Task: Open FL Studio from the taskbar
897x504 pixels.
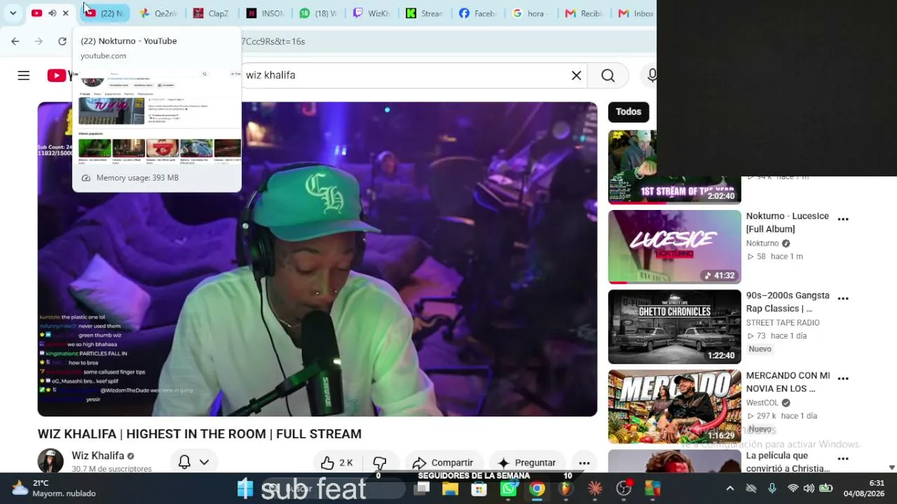Action: coord(566,489)
